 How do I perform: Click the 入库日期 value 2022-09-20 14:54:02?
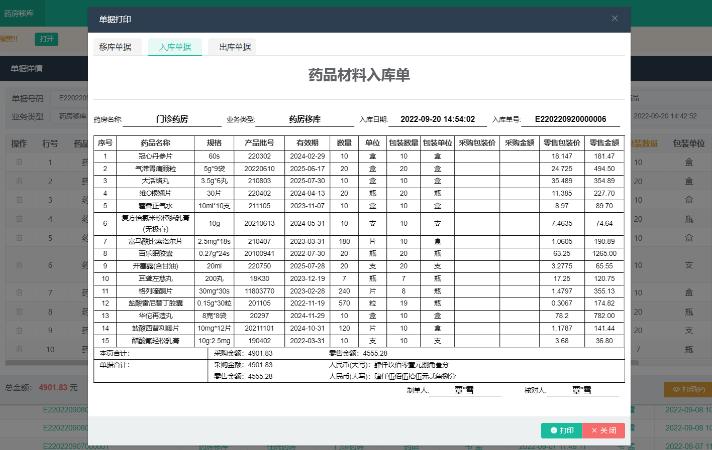[438, 119]
